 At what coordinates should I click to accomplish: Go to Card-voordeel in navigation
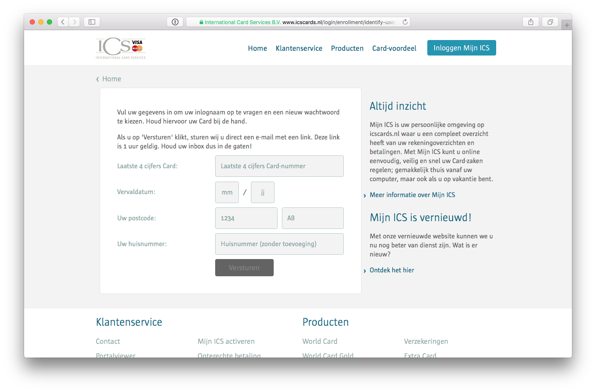pyautogui.click(x=394, y=48)
